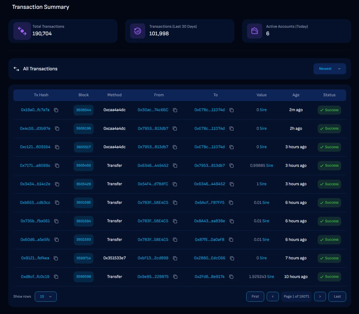Copy to address 0x6AcF...FB7FF5
This screenshot has width=359, height=314.
(231, 203)
